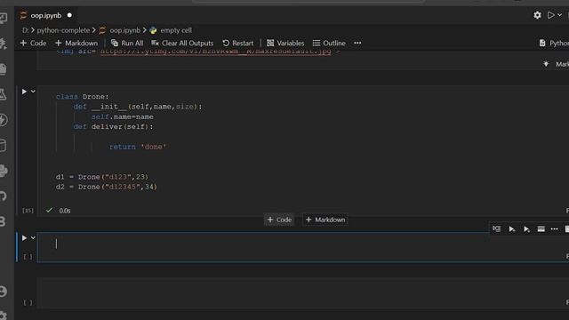Open dropdown beside the top-right run icon
This screenshot has width=569, height=320.
(559, 15)
